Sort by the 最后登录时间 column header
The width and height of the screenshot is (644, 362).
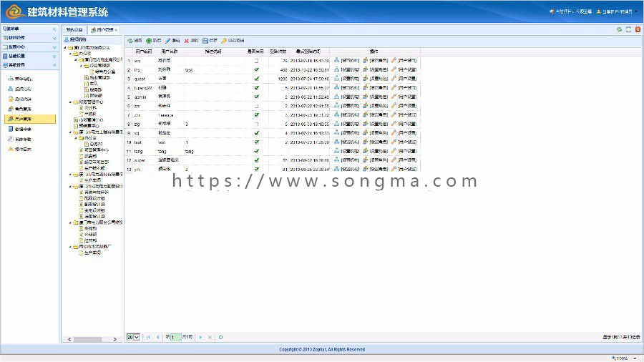click(x=308, y=52)
